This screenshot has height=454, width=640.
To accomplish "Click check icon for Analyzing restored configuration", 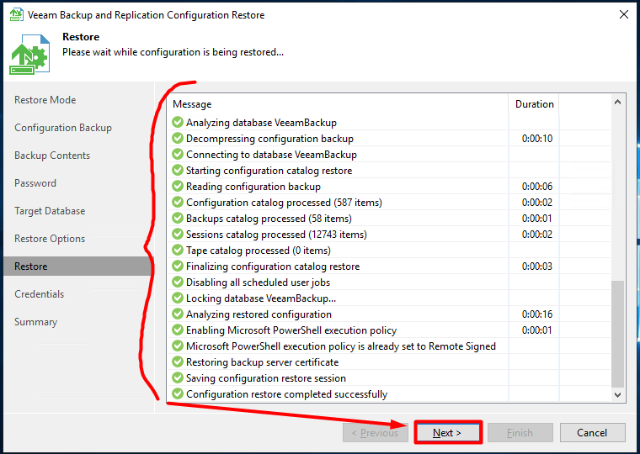I will coord(178,314).
